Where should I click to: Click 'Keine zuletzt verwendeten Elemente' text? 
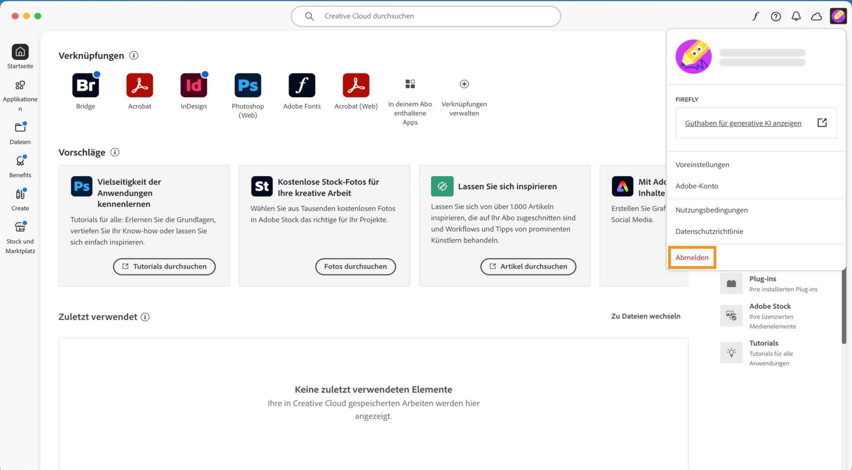[373, 389]
